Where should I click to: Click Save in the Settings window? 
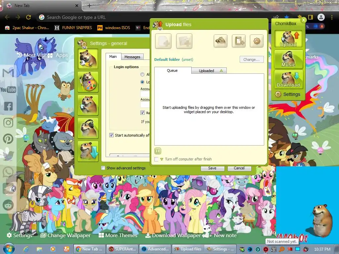[212, 168]
